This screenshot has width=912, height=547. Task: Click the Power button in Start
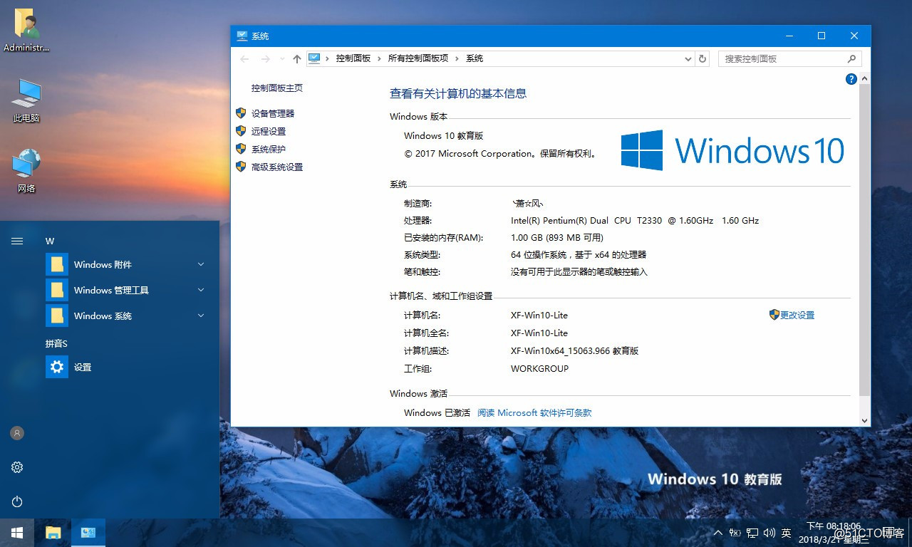click(x=17, y=501)
